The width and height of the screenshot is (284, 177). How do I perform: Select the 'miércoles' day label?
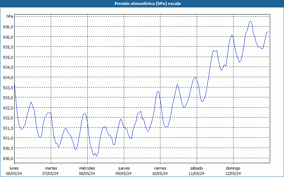click(87, 168)
